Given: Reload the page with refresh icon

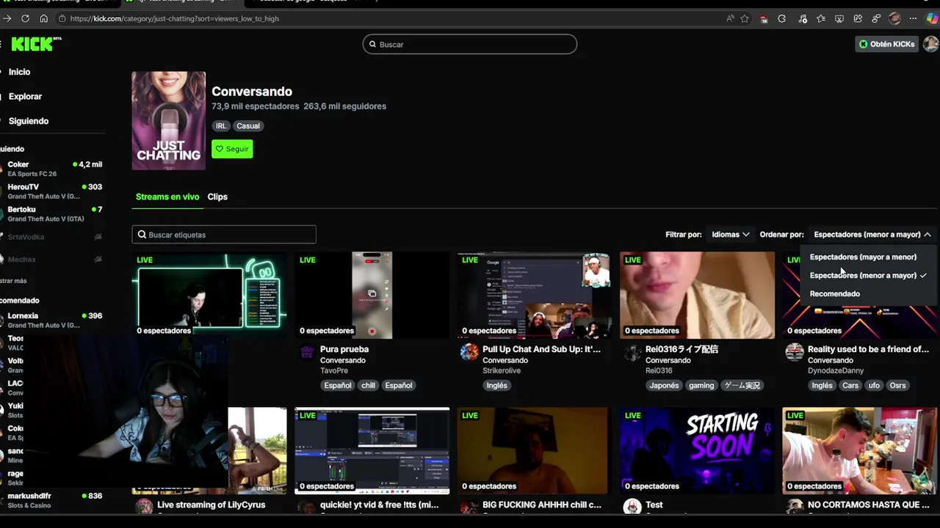Looking at the screenshot, I should 25,18.
